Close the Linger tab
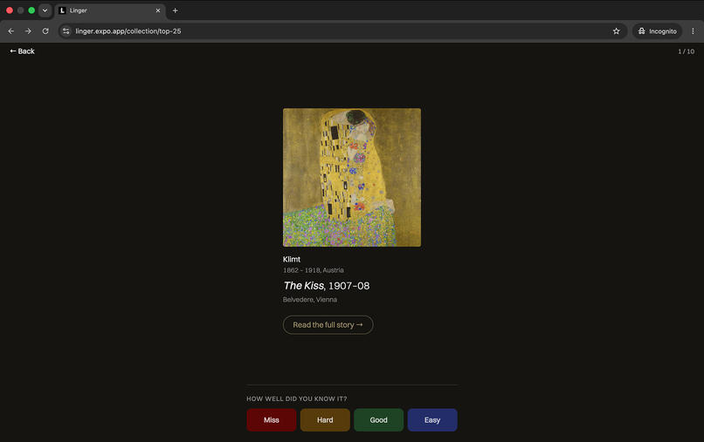 click(x=158, y=10)
